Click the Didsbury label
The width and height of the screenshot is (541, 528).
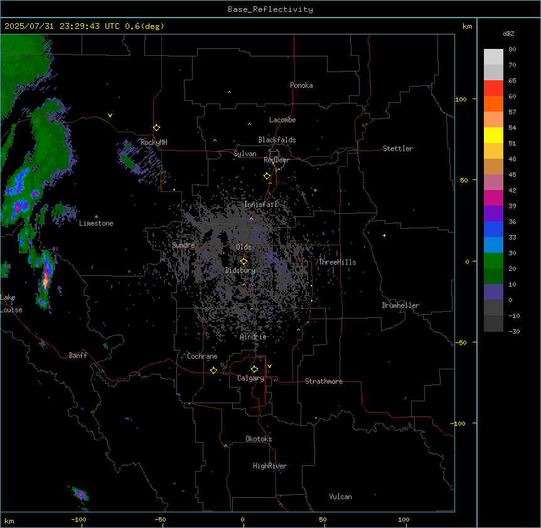(240, 270)
